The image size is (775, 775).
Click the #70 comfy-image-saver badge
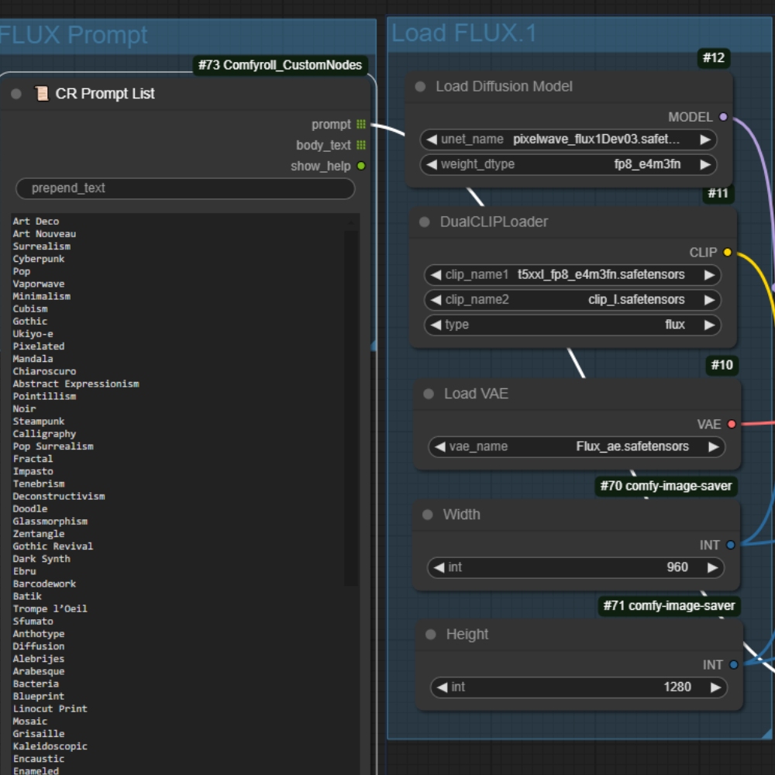tap(666, 486)
